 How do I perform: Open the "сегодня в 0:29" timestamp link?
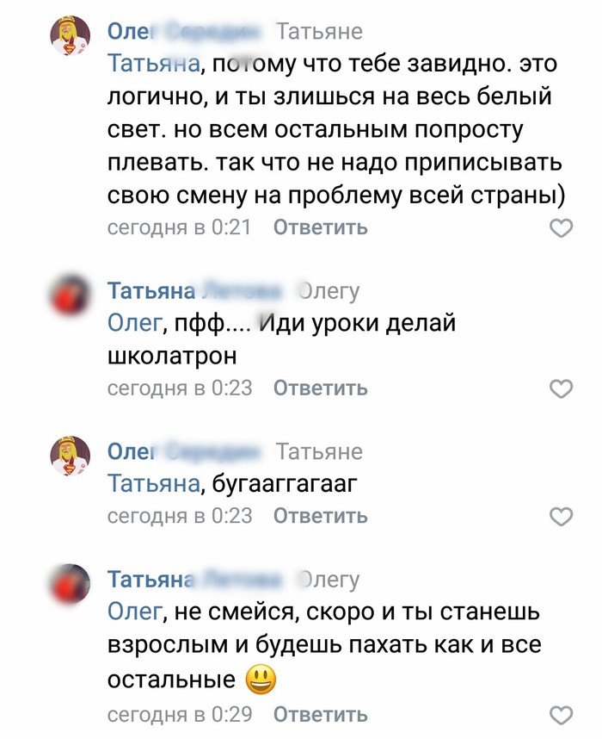179,715
